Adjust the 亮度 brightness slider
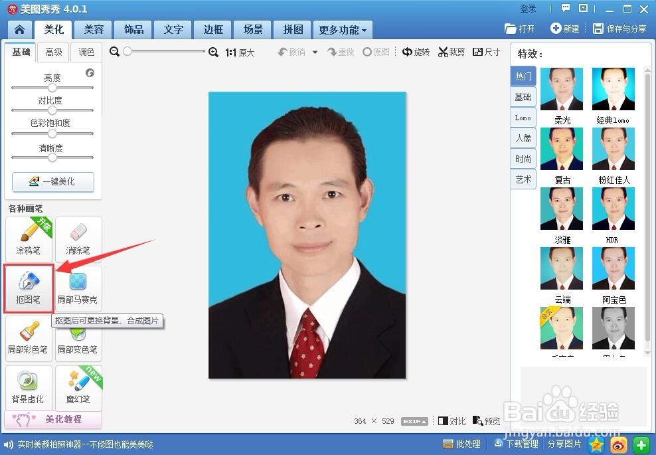656x455 pixels. tap(52, 86)
